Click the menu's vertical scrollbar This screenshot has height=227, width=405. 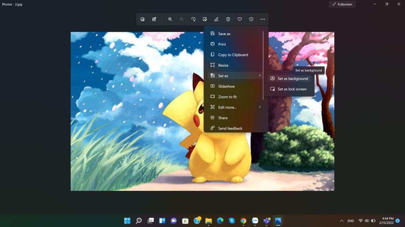click(263, 65)
